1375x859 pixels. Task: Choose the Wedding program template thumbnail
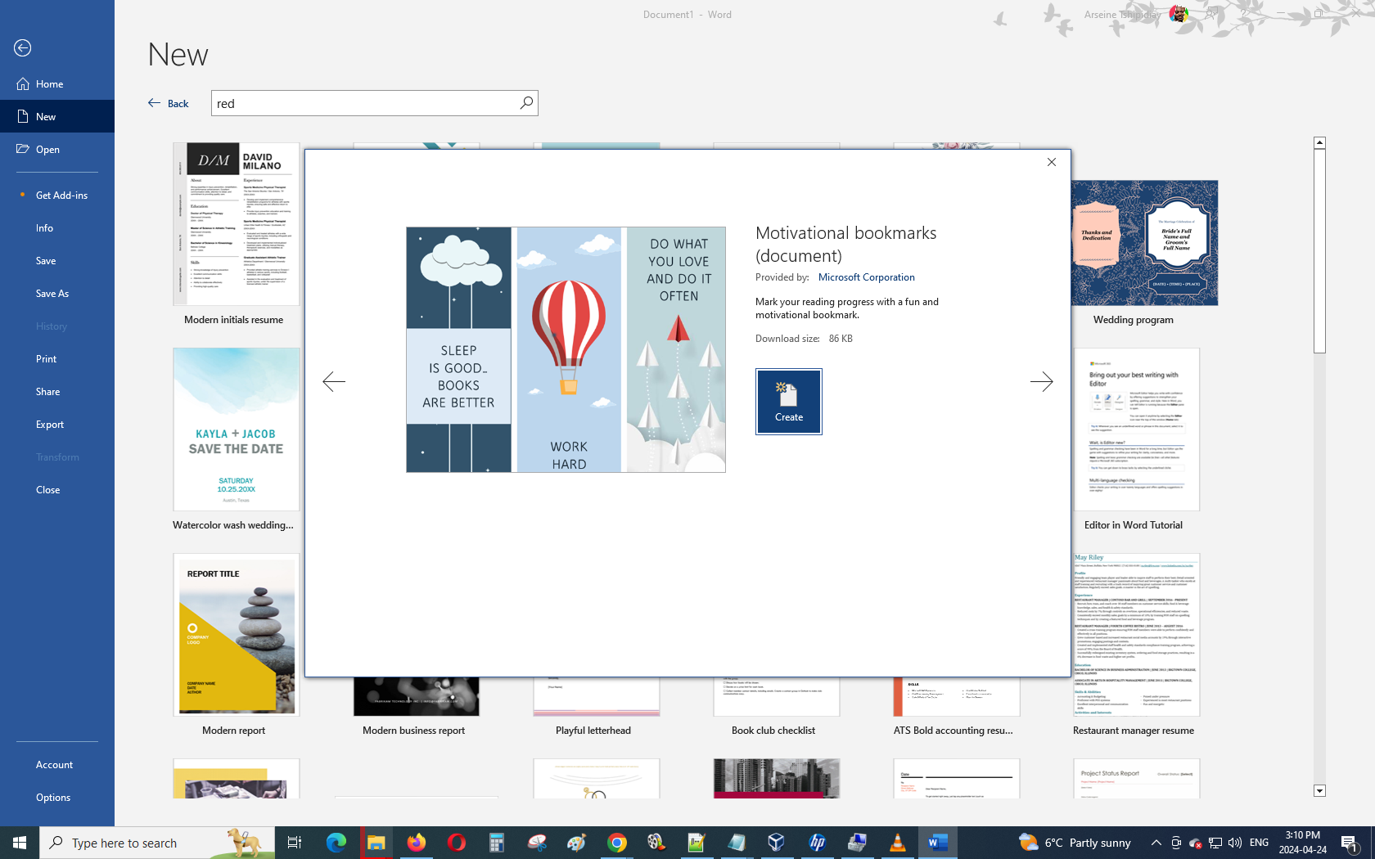(1144, 243)
